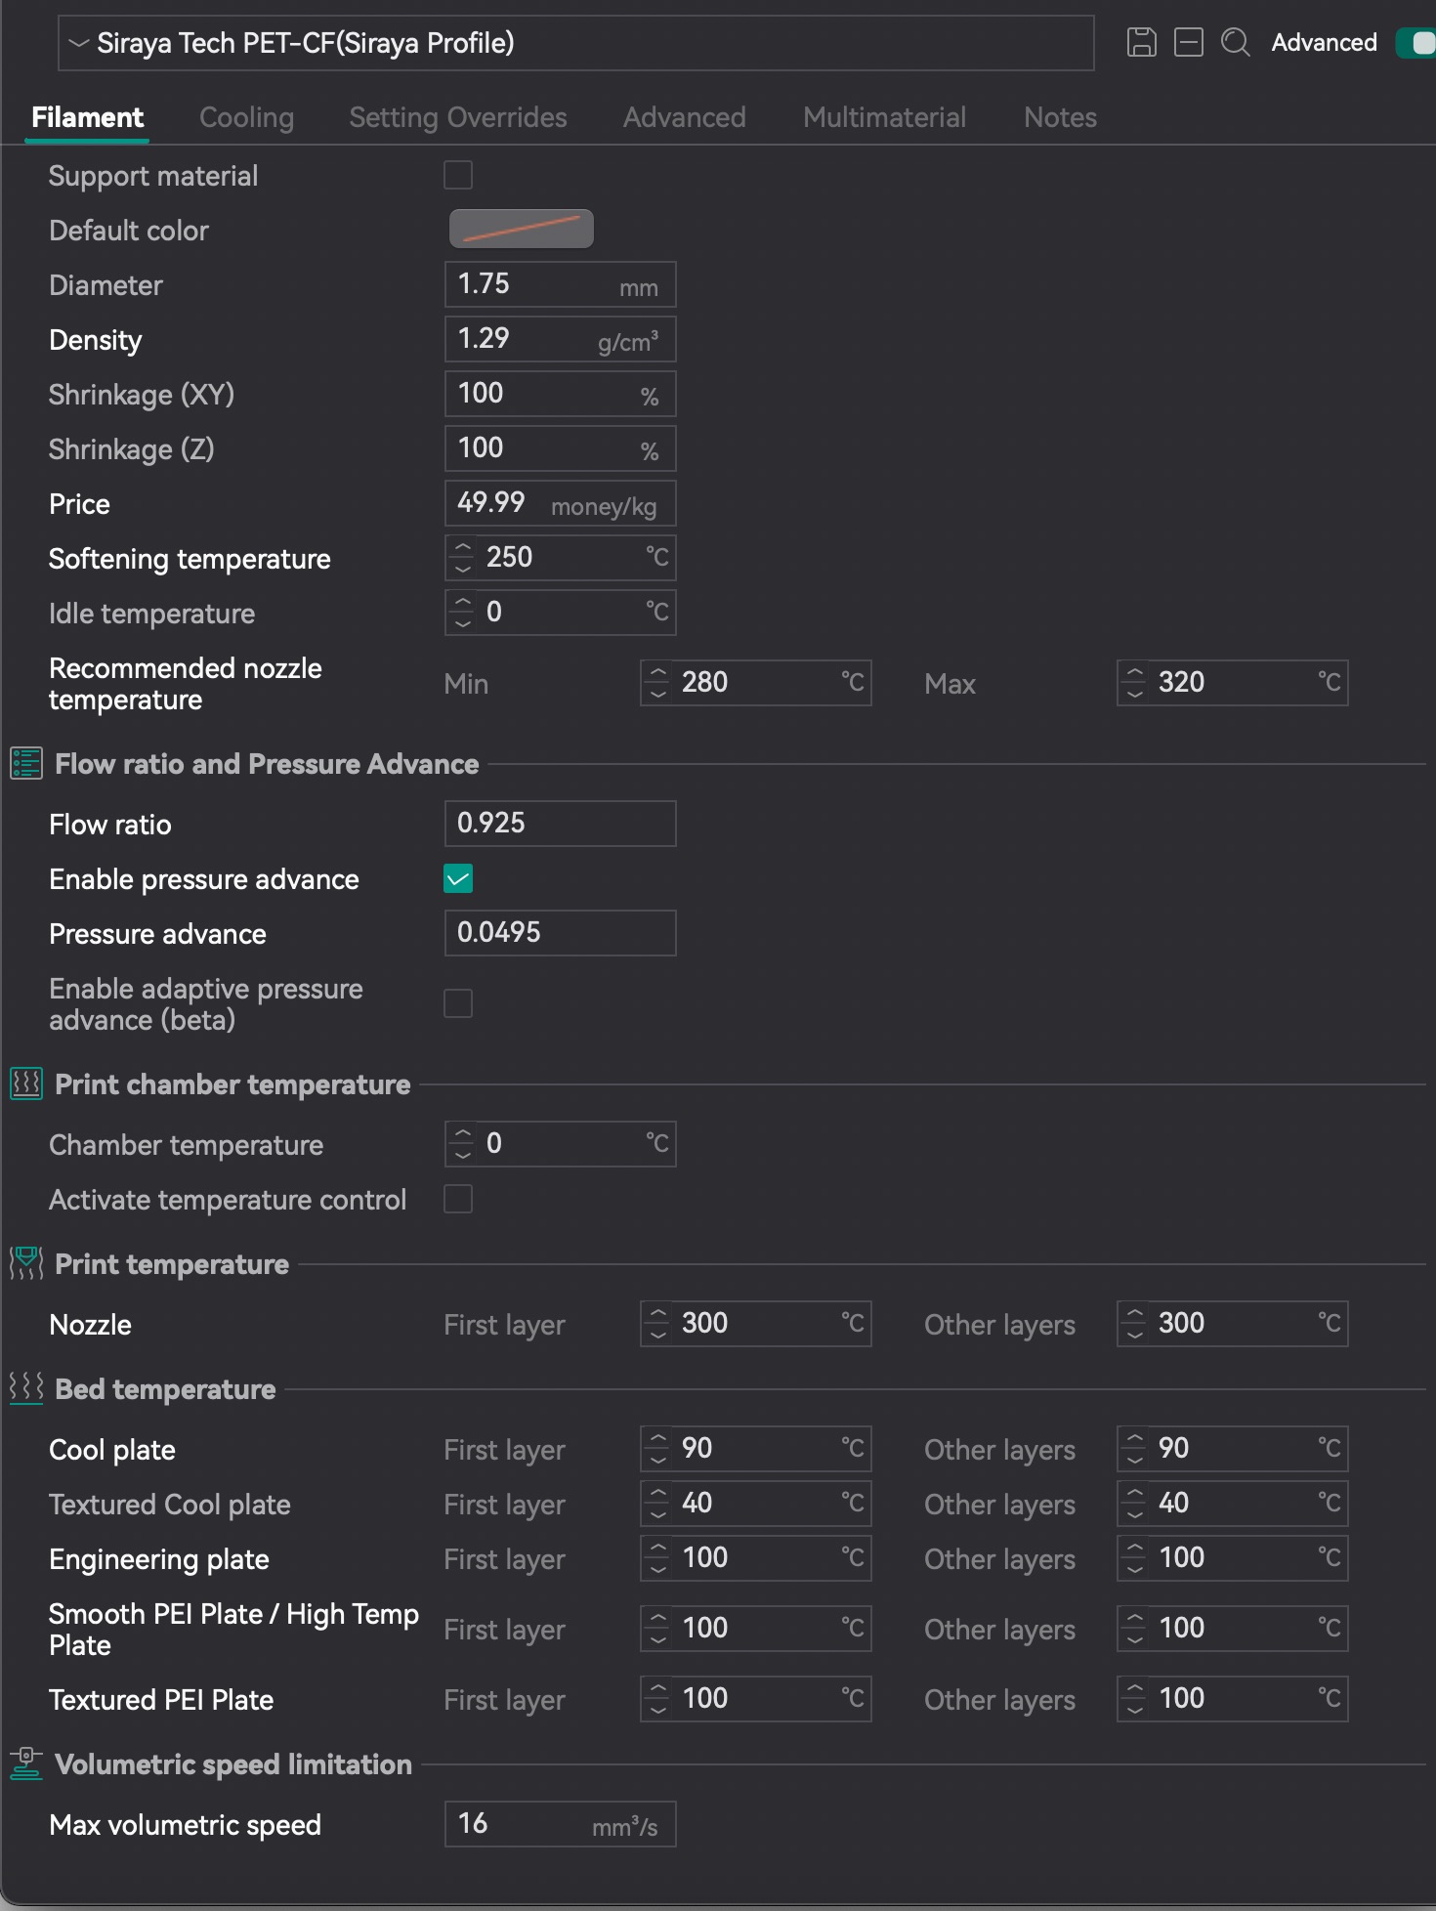The width and height of the screenshot is (1436, 1911).
Task: Click the Chamber temperature label
Action: click(186, 1145)
